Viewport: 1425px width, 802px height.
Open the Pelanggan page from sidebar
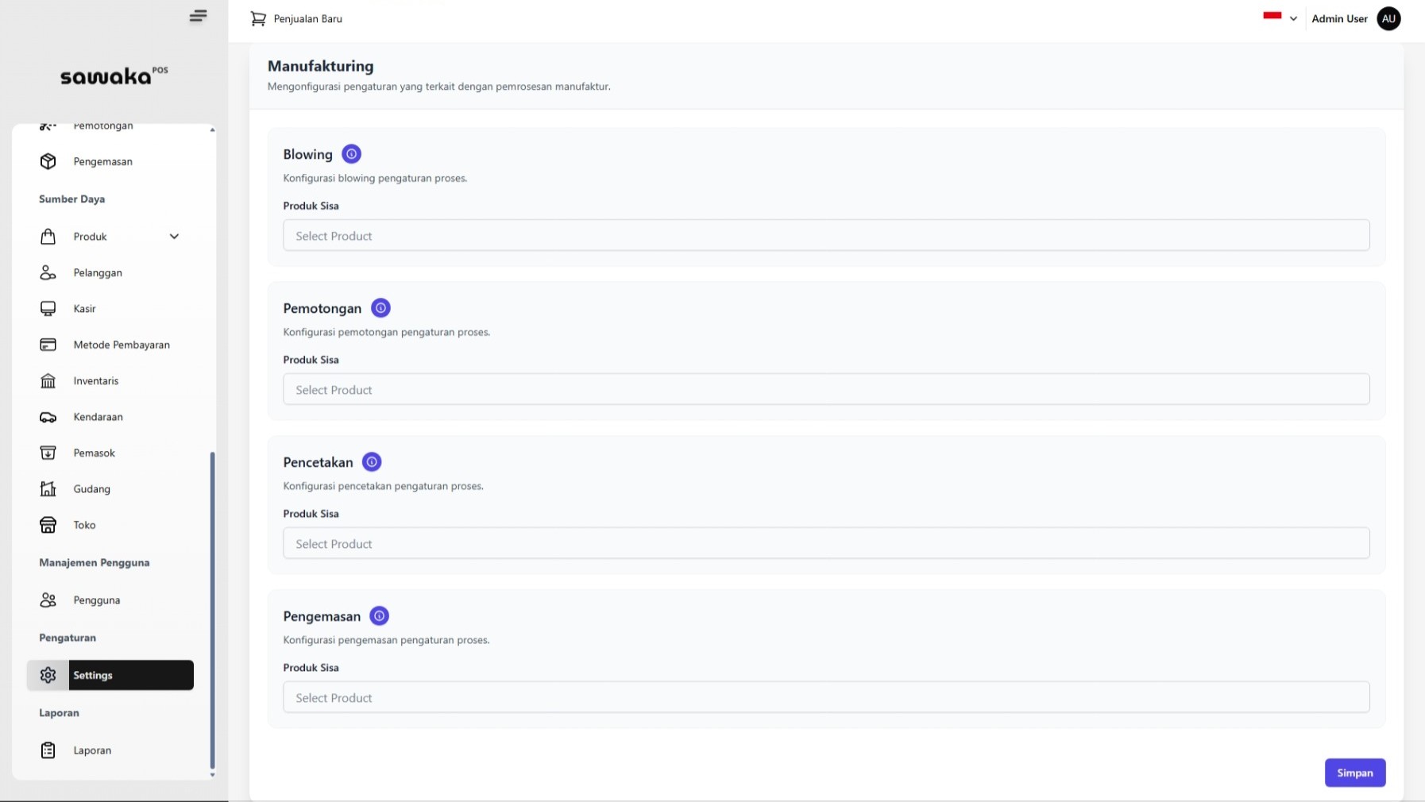point(97,273)
